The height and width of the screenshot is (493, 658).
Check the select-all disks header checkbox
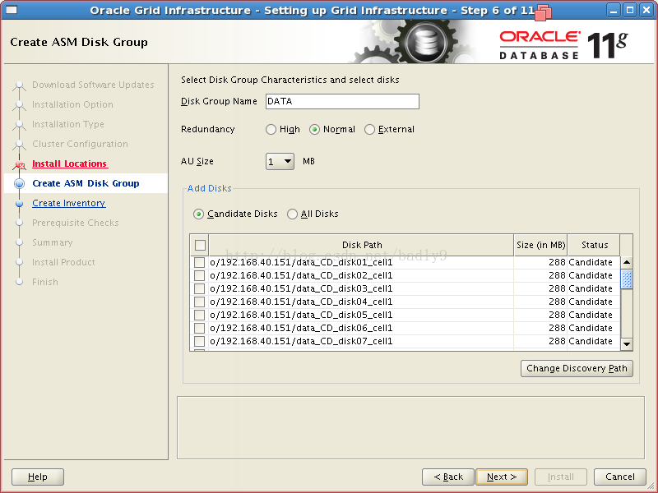tap(200, 245)
